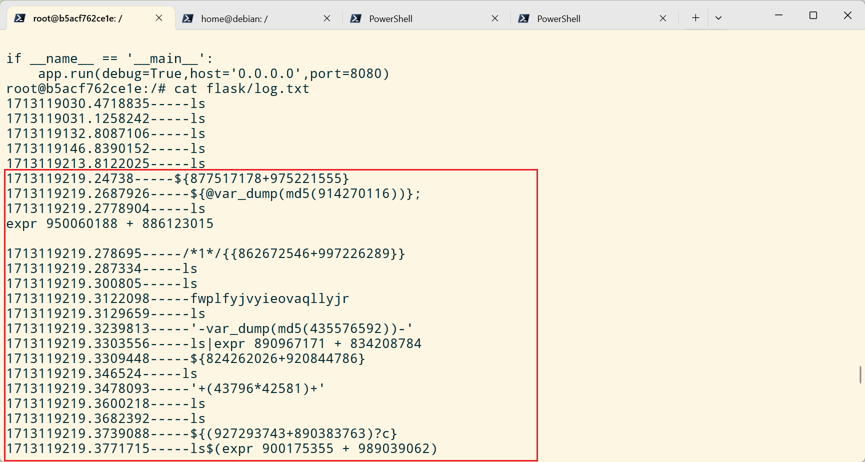This screenshot has height=462, width=865.
Task: Click the log entry containing 'fwplfyjvyieovaqllyjr'
Action: coord(177,298)
